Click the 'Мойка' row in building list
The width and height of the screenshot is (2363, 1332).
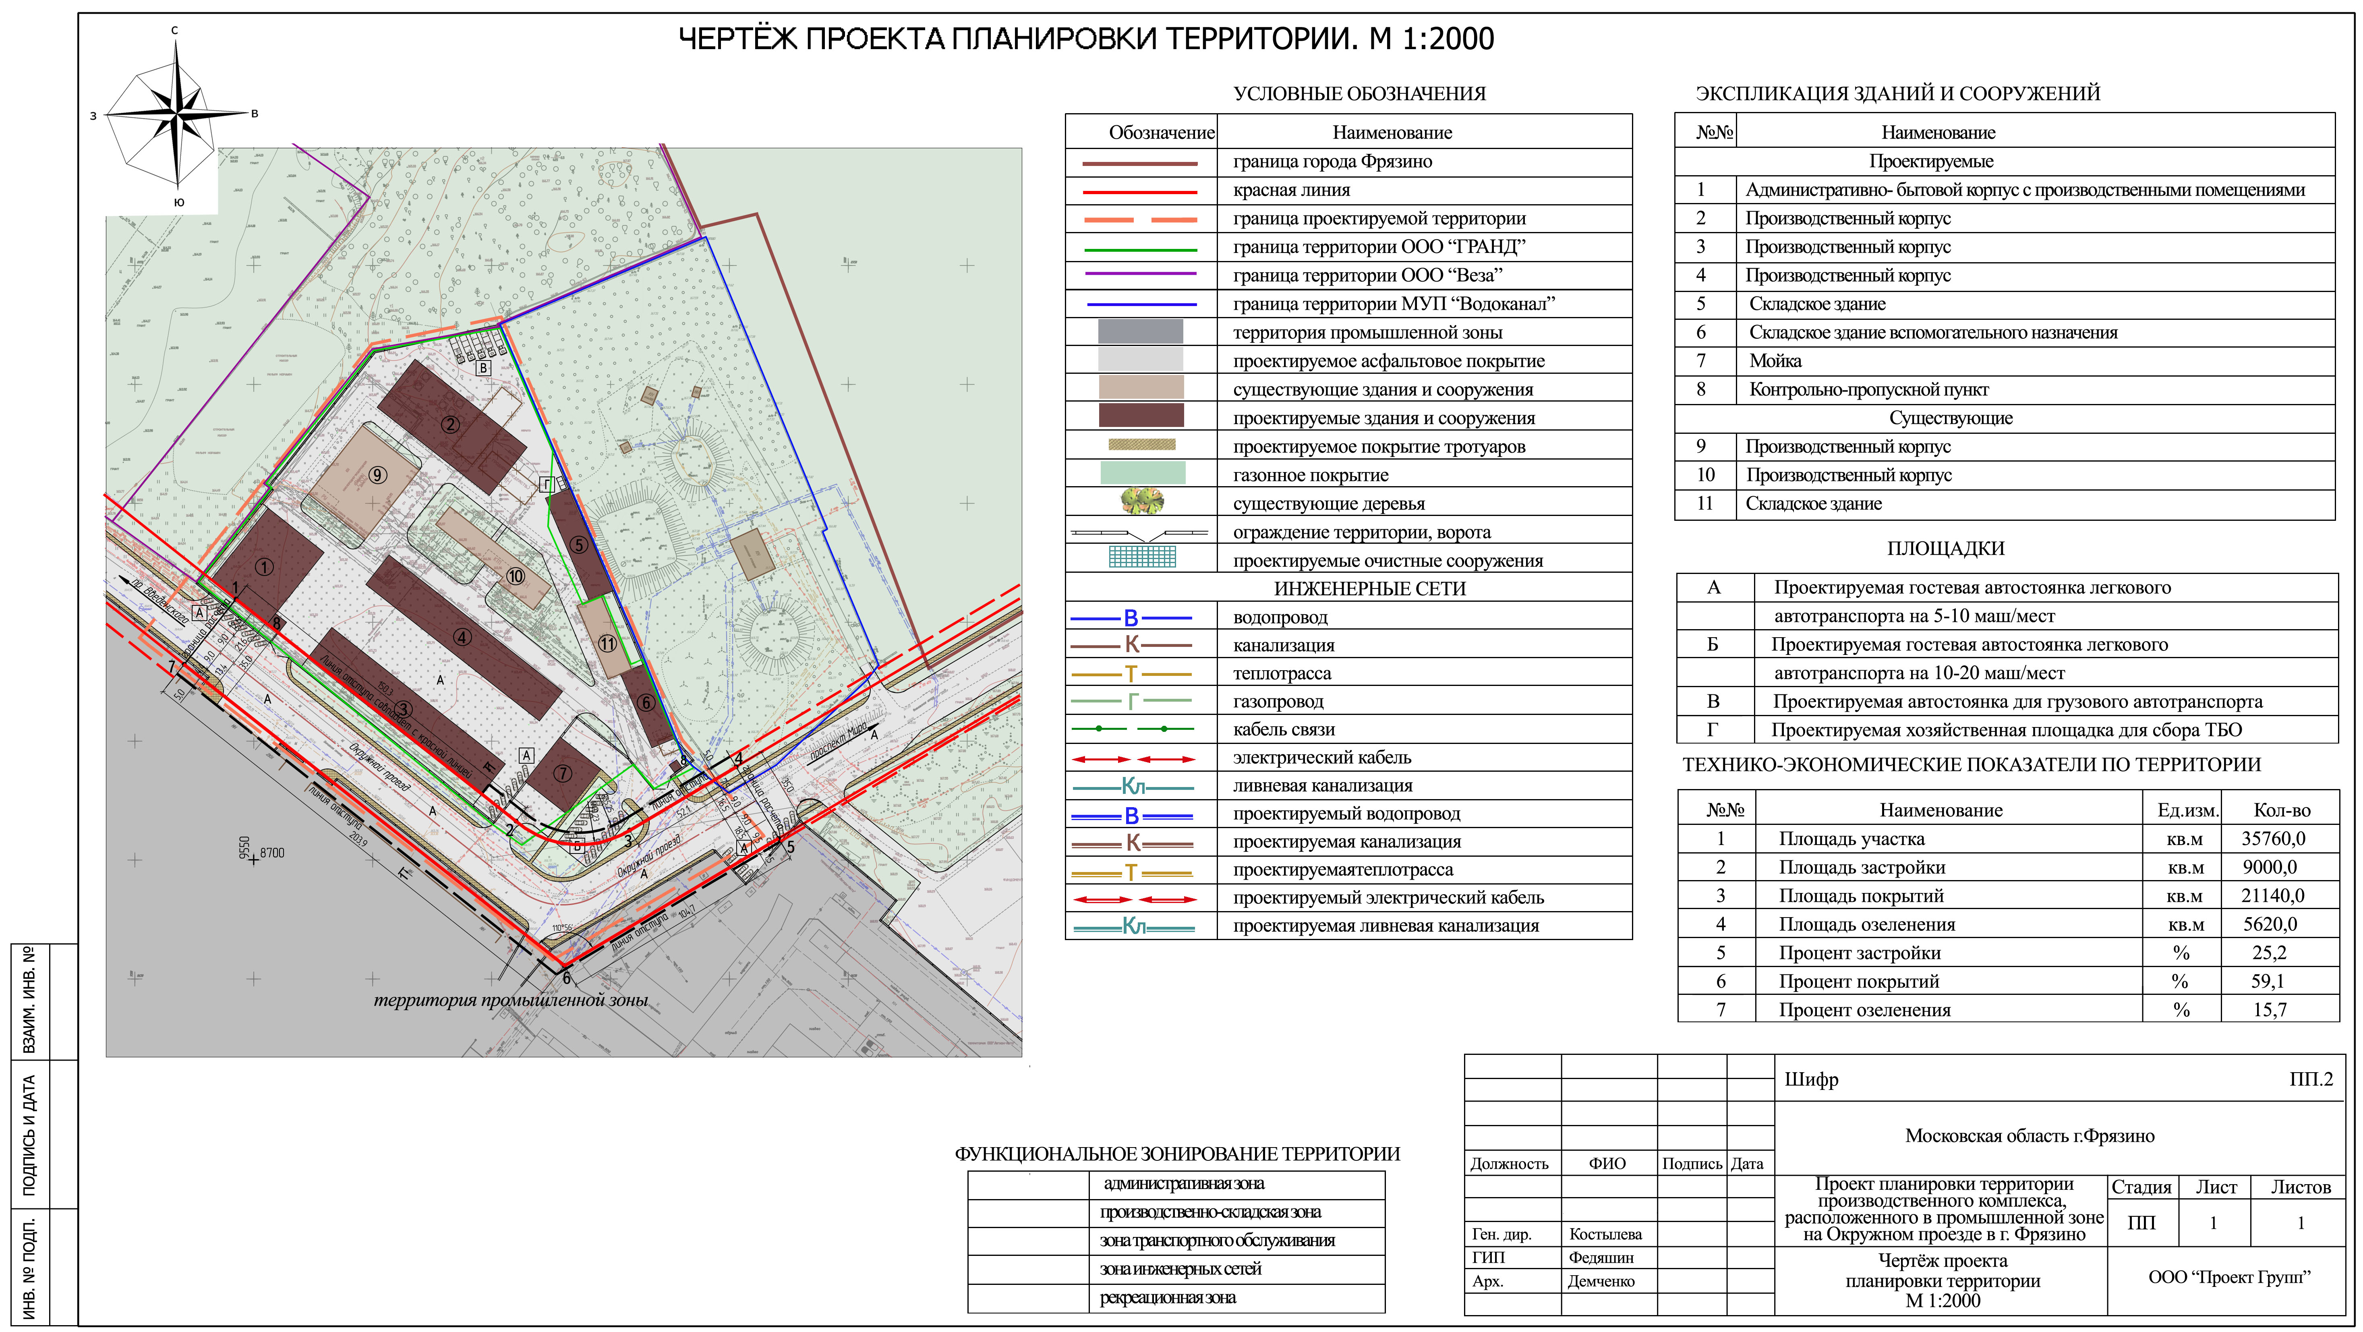tap(1775, 360)
